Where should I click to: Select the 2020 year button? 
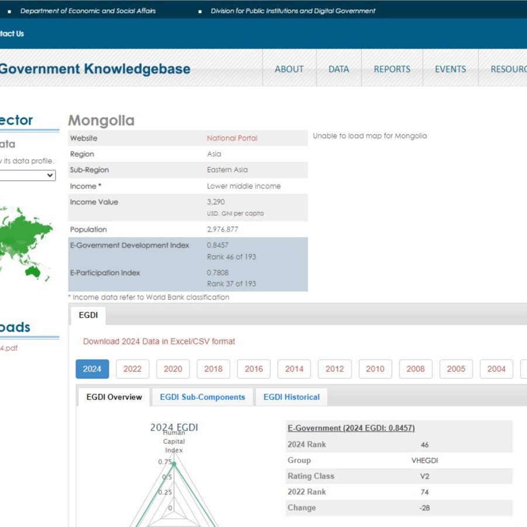pos(173,369)
